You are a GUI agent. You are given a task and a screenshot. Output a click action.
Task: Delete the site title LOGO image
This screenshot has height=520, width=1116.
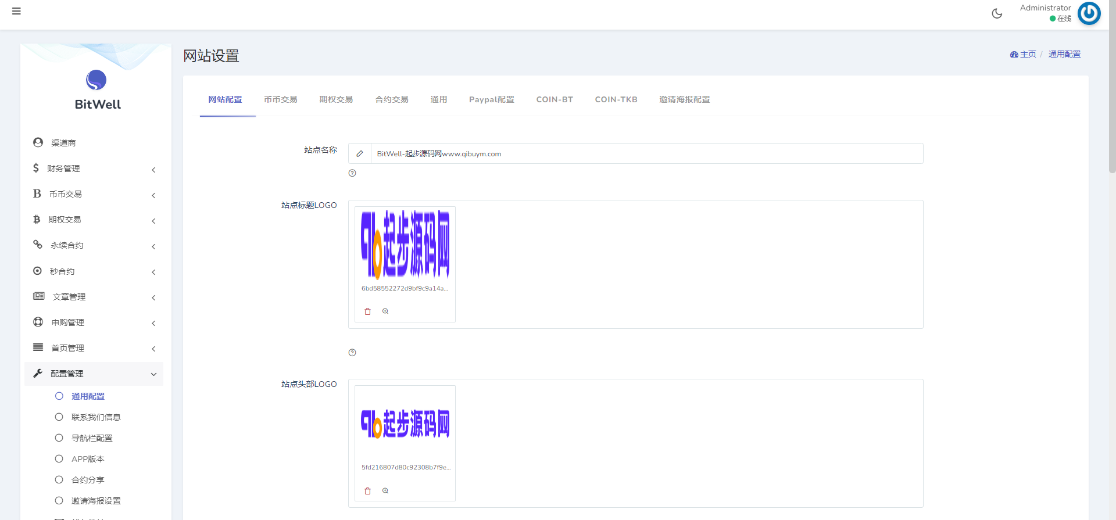point(367,311)
